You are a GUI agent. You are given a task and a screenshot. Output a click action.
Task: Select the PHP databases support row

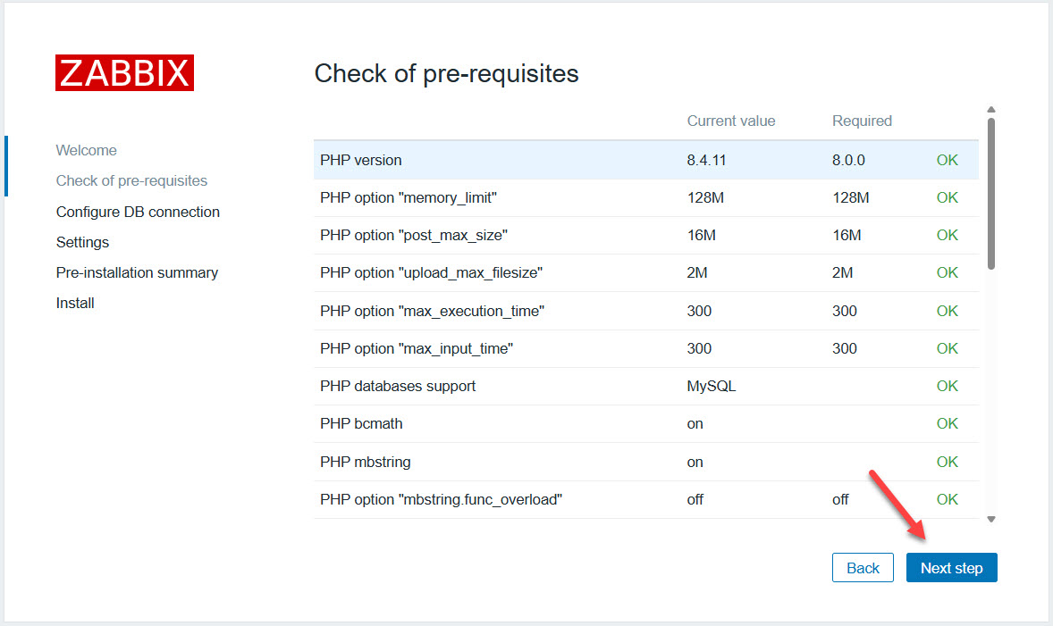point(645,386)
